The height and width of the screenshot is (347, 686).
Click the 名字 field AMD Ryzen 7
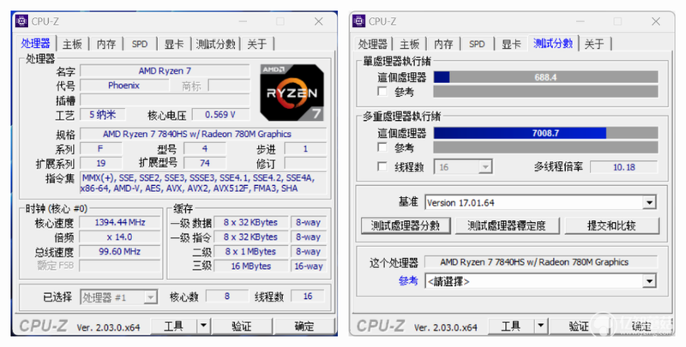[165, 71]
